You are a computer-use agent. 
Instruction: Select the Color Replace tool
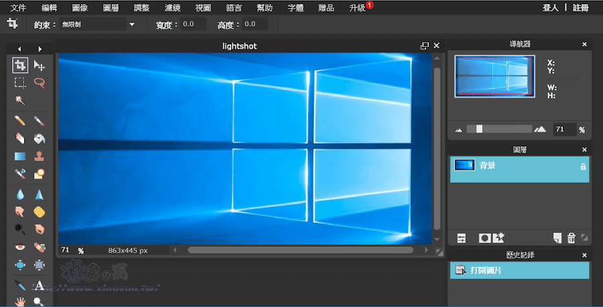(x=20, y=174)
